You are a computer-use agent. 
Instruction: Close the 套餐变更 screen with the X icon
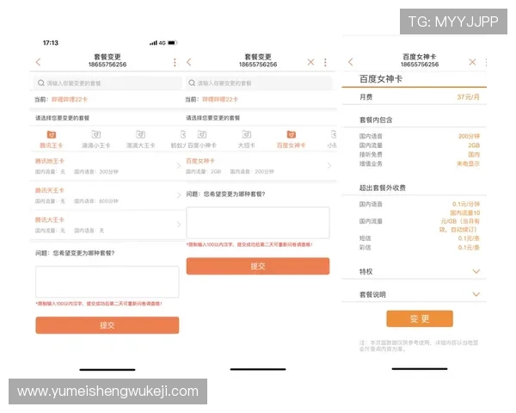310,62
